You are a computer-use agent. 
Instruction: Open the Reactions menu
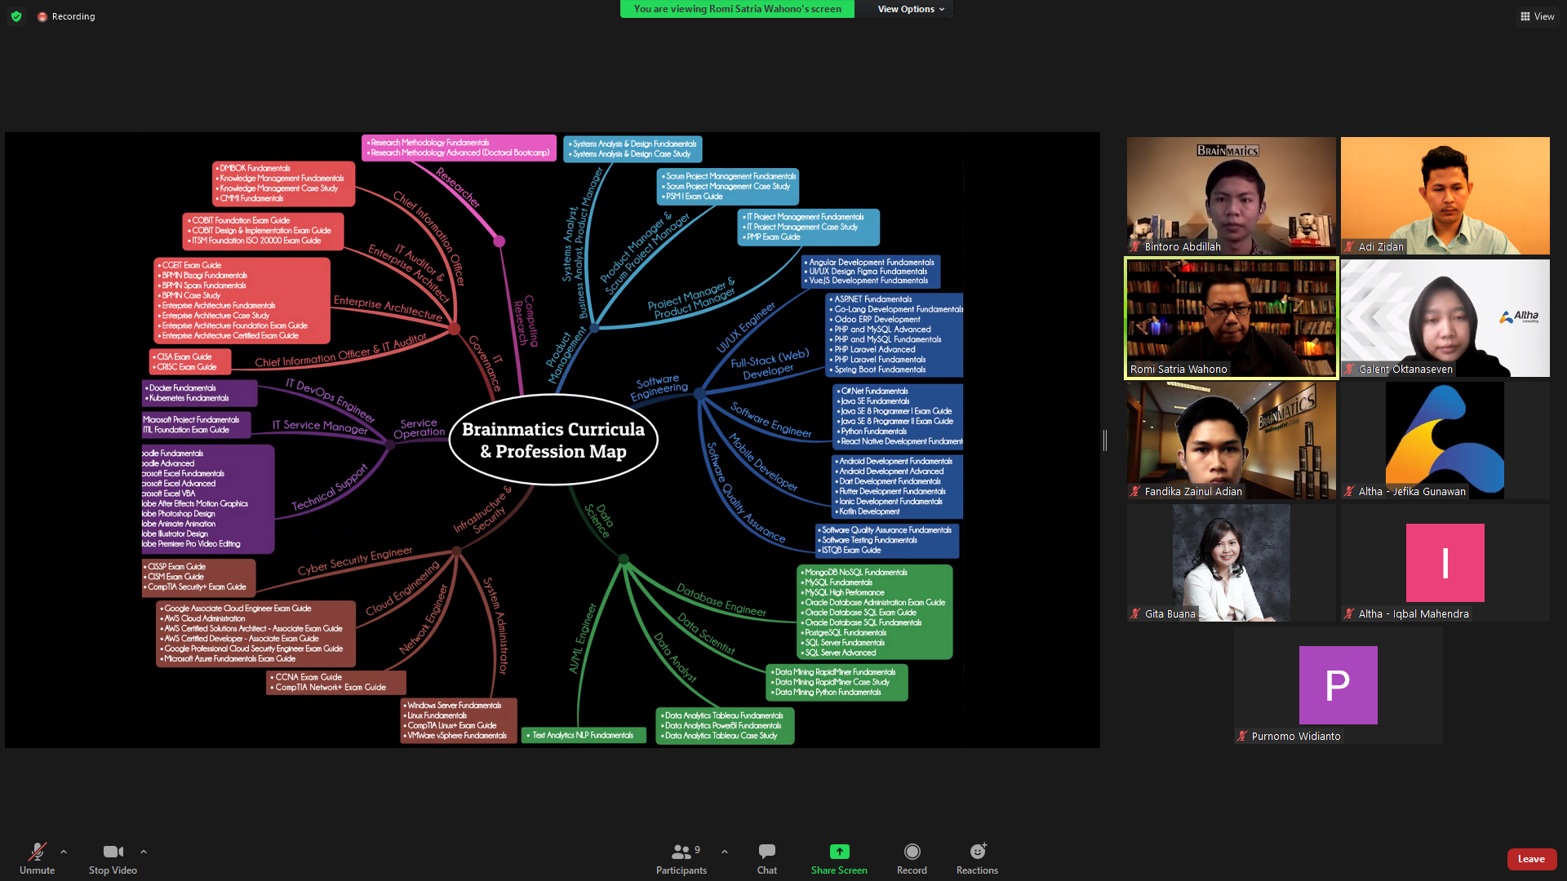point(977,852)
